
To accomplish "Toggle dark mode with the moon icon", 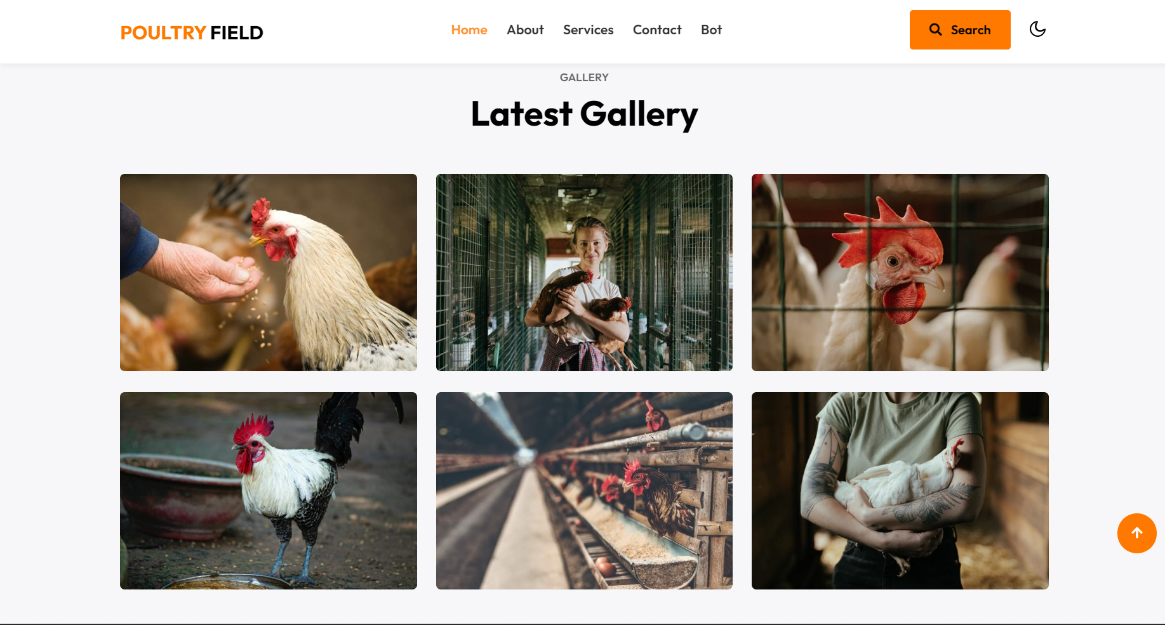I will pos(1037,29).
